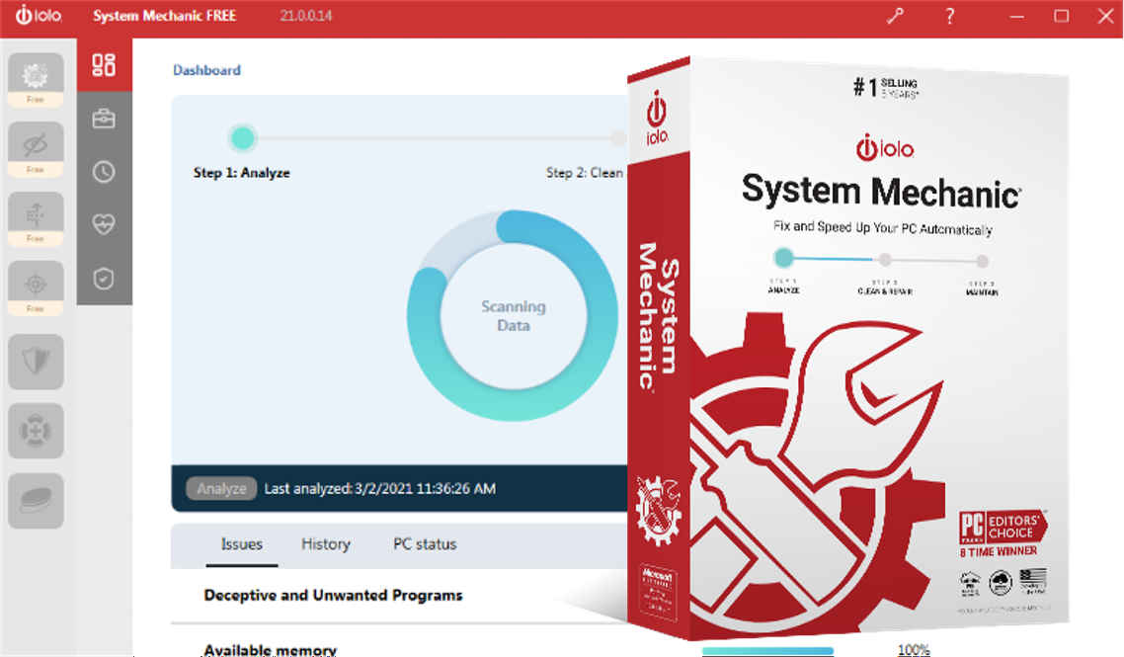Select the disk eraser product tile at bottom
The height and width of the screenshot is (657, 1124).
click(x=36, y=500)
